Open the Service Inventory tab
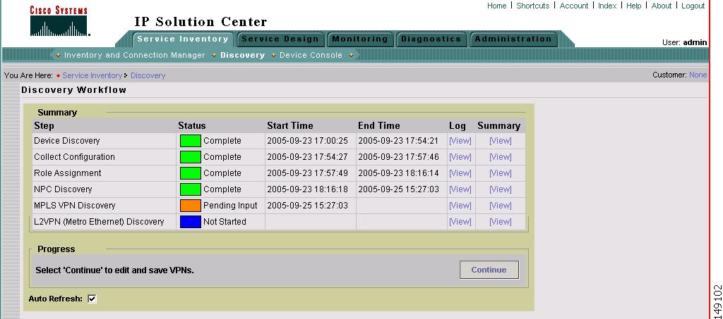This screenshot has width=723, height=319. pyautogui.click(x=183, y=39)
